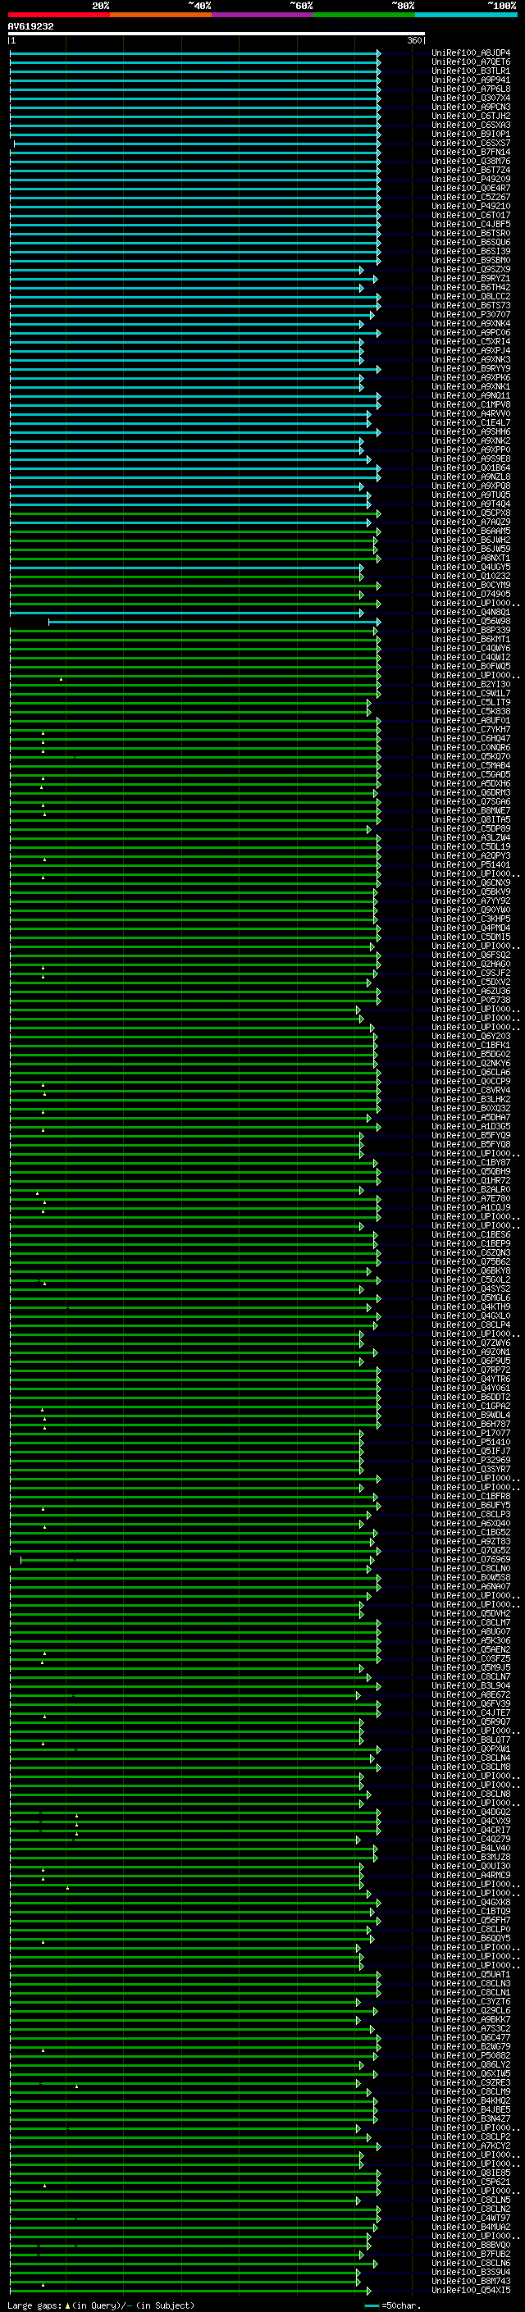525x2312 pixels.
Task: Select the UniRef100_B8BVQ0 label
Action: (x=471, y=2245)
